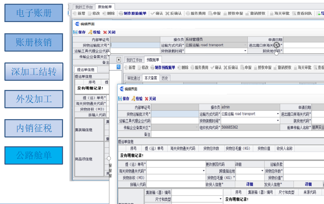The width and height of the screenshot is (324, 204).
Task: Click 校验 in the 预配舱单 edit window
Action: [x=137, y=98]
